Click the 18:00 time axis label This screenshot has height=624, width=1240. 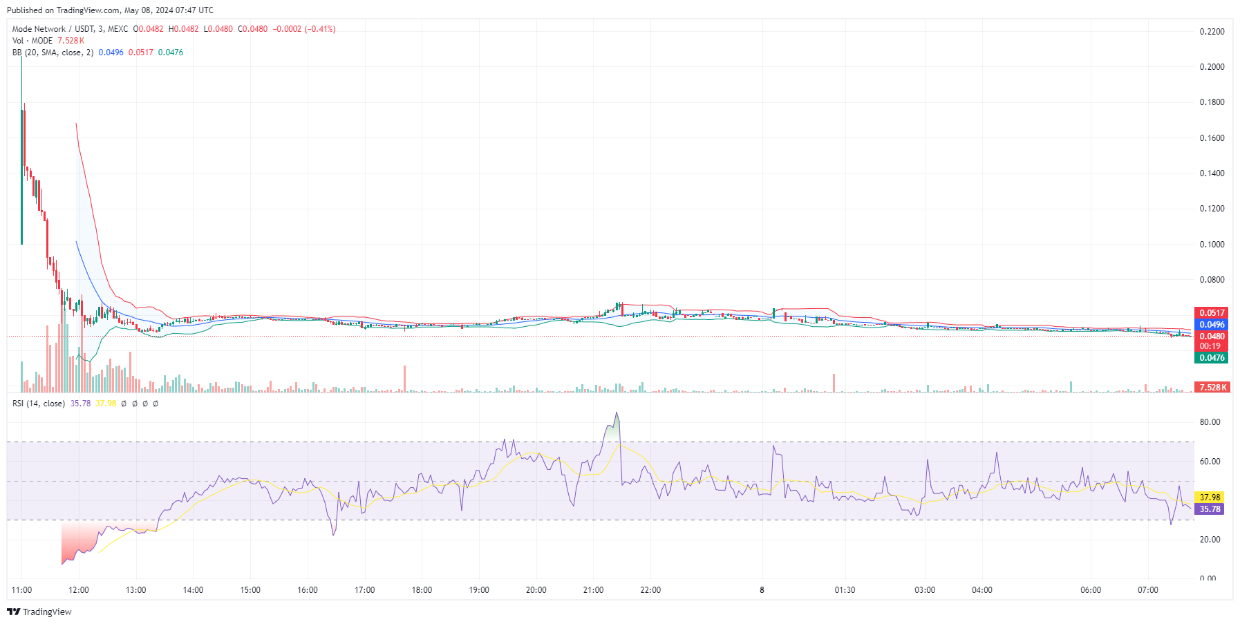[422, 590]
